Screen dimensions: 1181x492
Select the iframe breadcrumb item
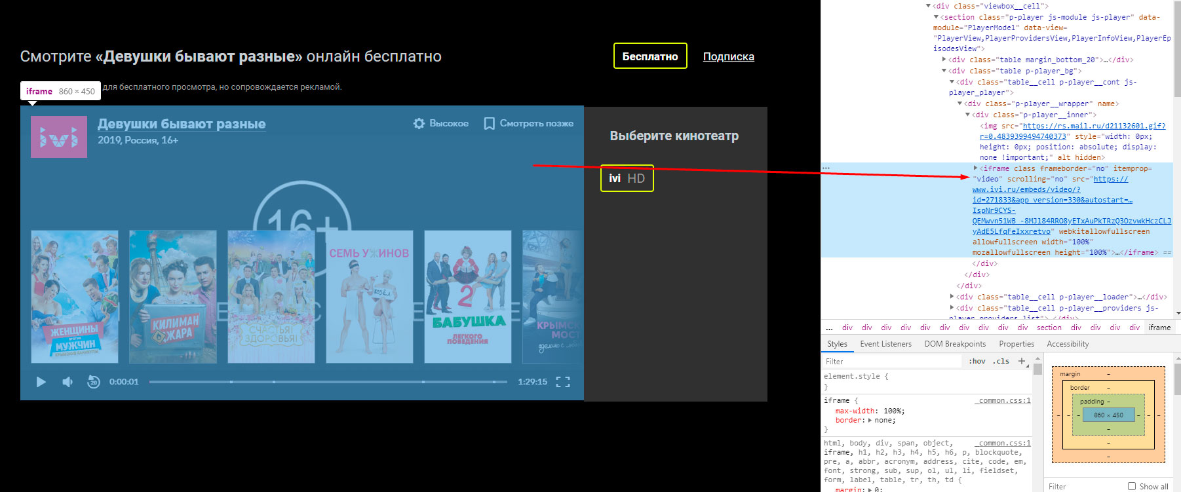pyautogui.click(x=1159, y=328)
